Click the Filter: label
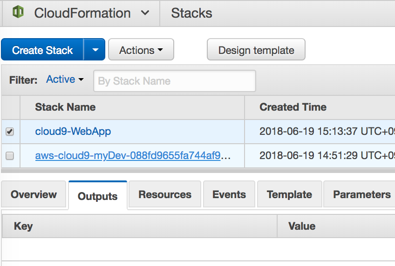Image resolution: width=395 pixels, height=266 pixels. coord(23,80)
